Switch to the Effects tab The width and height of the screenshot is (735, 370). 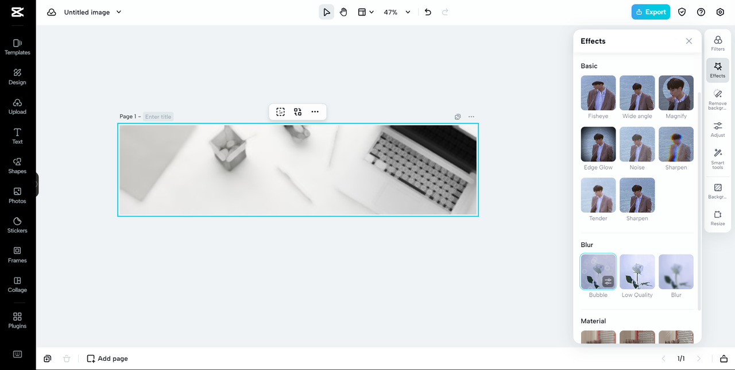click(718, 70)
